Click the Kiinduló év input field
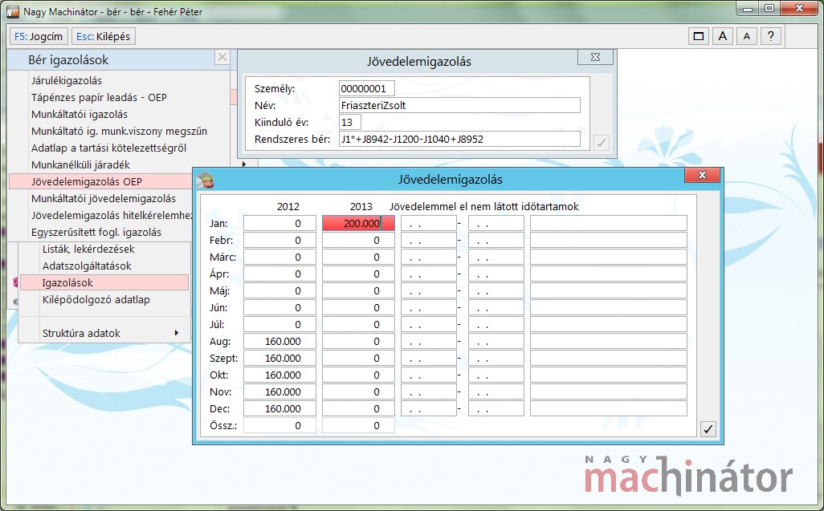The image size is (824, 511). pyautogui.click(x=350, y=122)
